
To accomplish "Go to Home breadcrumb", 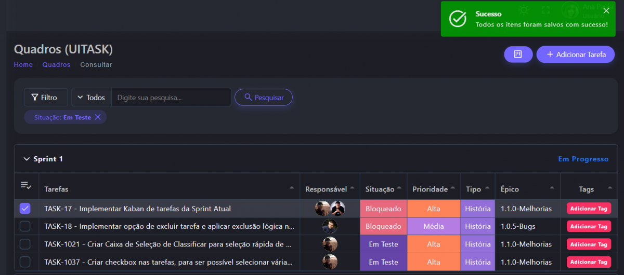I will 23,65.
